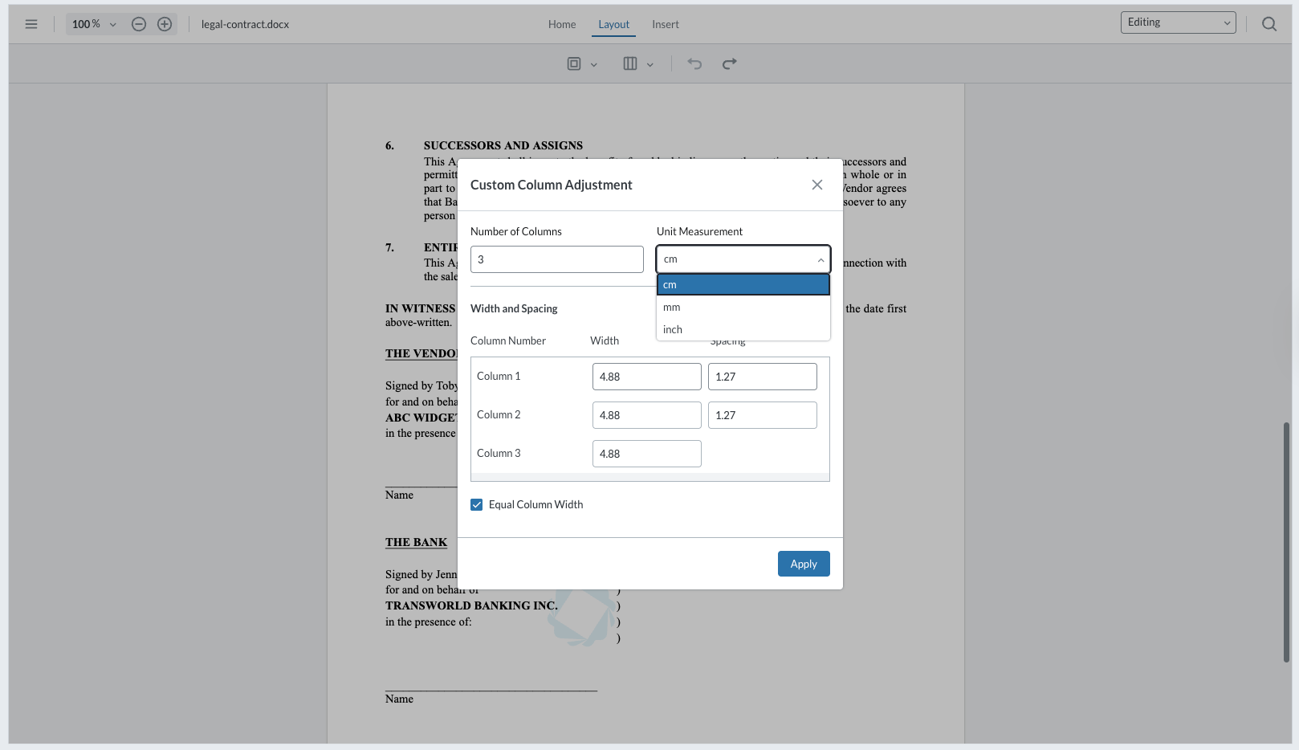
Task: Open the search magnifier icon
Action: pyautogui.click(x=1269, y=24)
